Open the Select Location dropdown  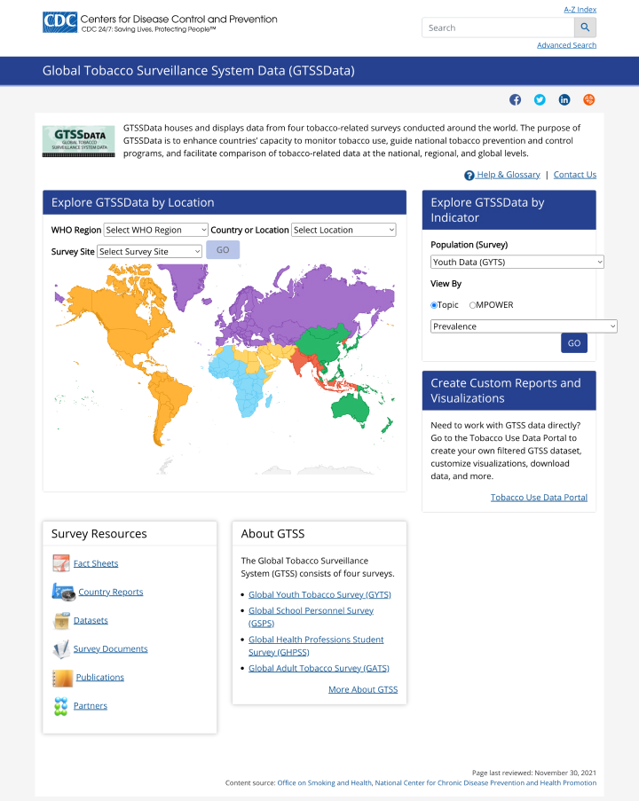(343, 230)
